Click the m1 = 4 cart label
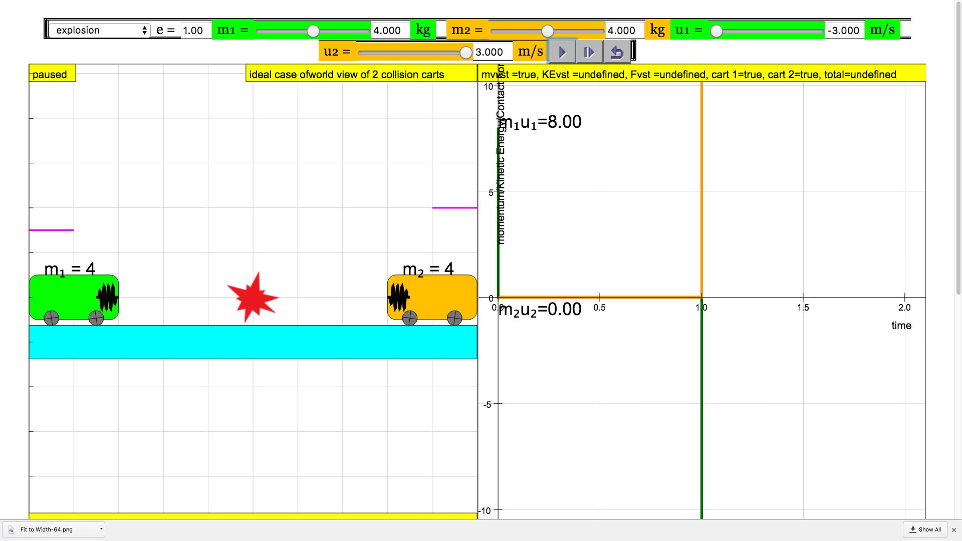 tap(70, 269)
